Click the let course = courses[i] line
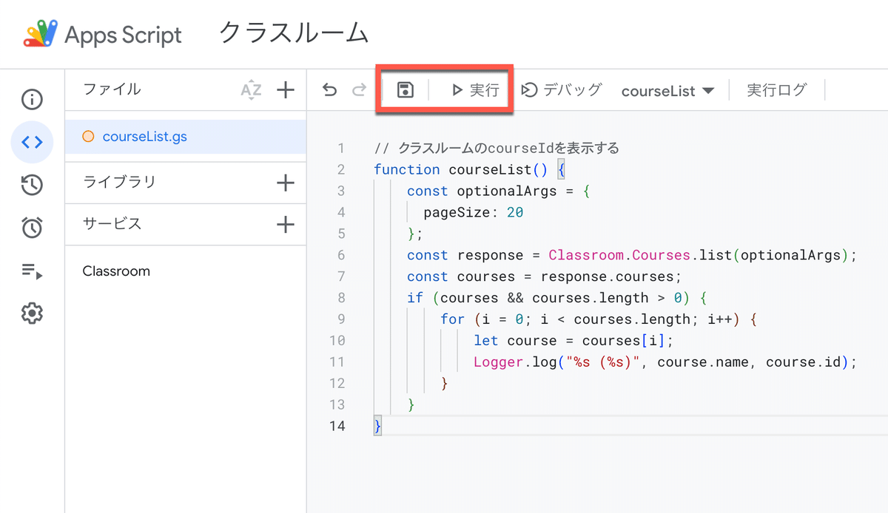 [x=574, y=341]
